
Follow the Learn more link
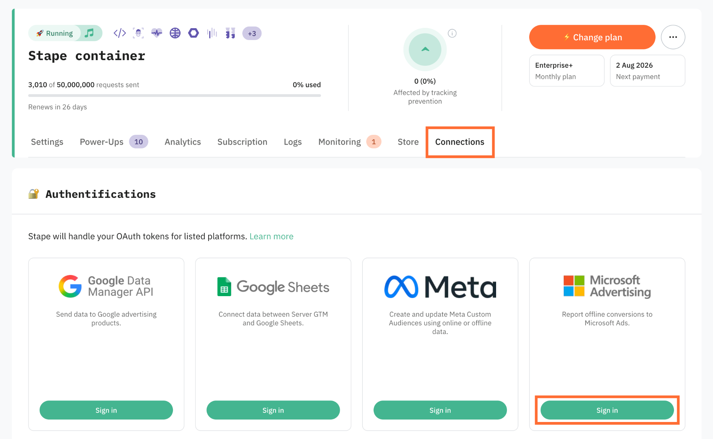coord(272,236)
